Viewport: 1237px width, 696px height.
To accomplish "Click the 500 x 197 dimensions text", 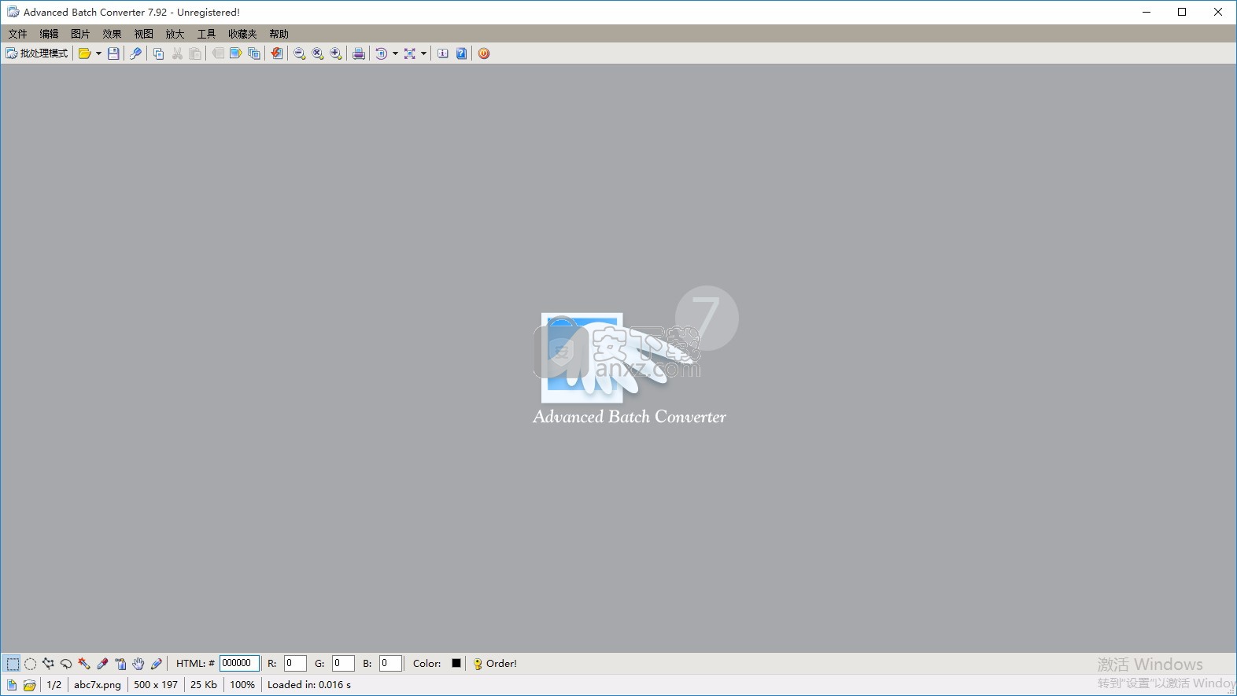I will [x=156, y=685].
